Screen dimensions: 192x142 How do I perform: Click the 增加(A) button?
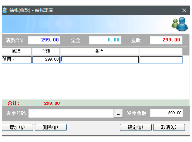[x=17, y=127]
